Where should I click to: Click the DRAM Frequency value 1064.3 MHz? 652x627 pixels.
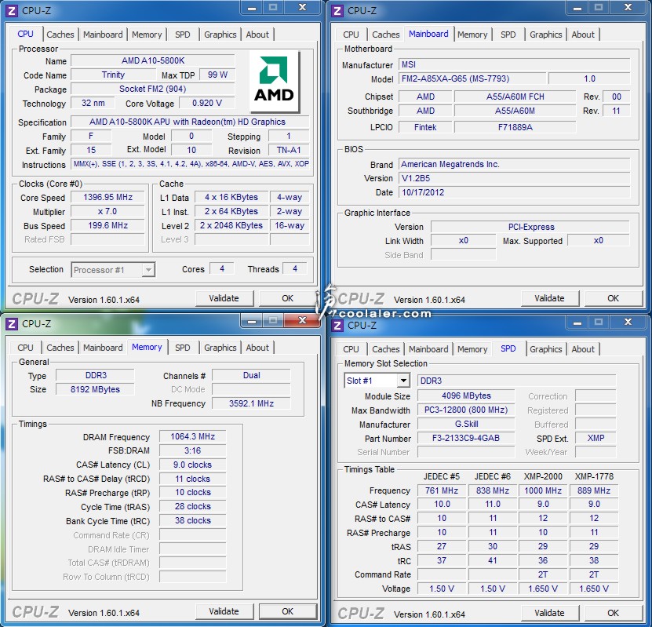coord(192,437)
